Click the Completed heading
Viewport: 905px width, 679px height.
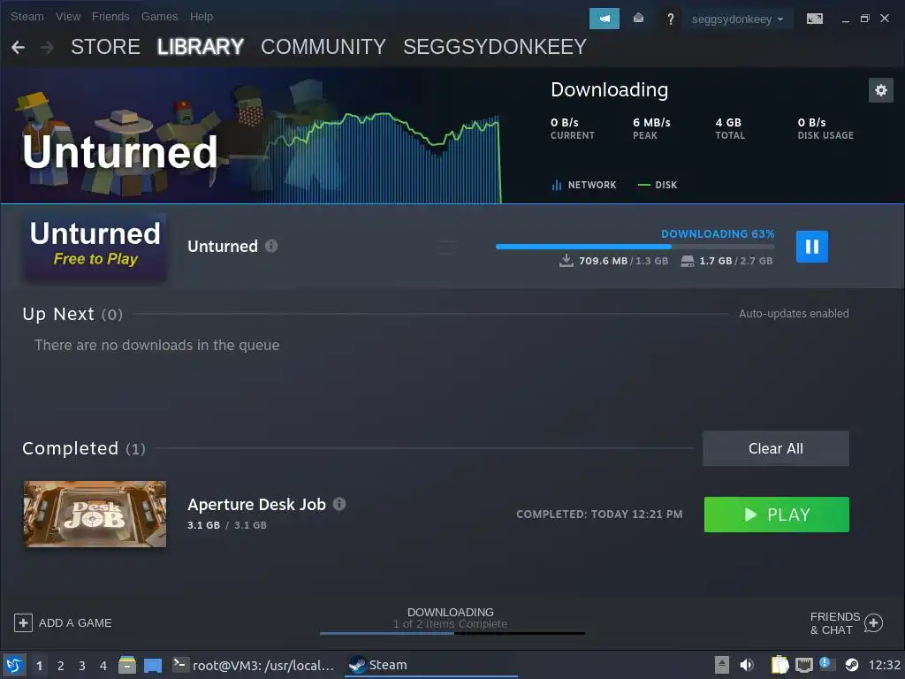71,448
